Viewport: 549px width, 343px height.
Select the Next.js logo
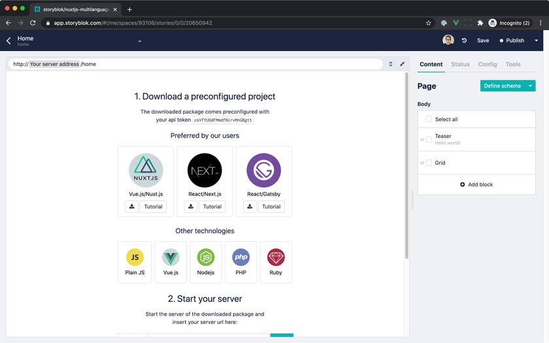205,170
